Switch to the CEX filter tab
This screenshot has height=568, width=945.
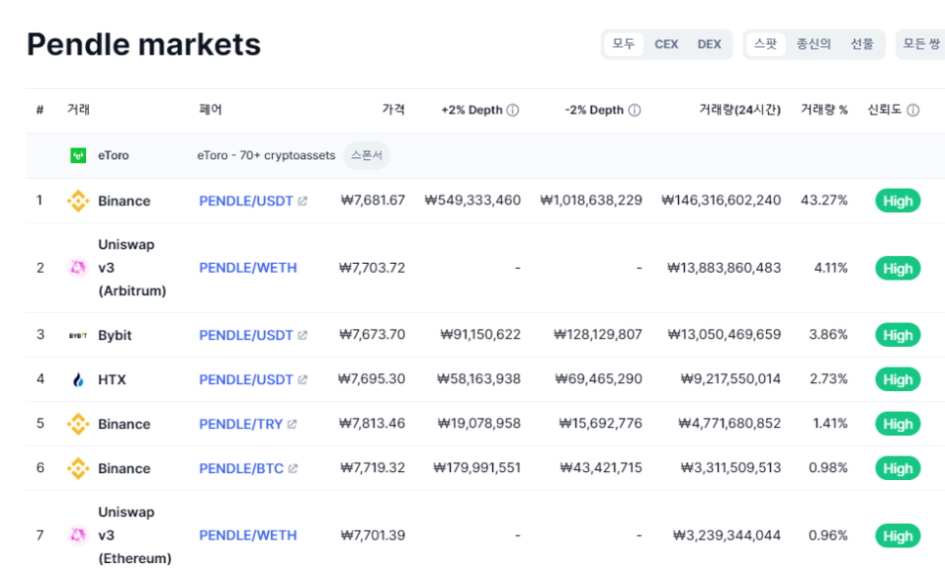tap(666, 44)
